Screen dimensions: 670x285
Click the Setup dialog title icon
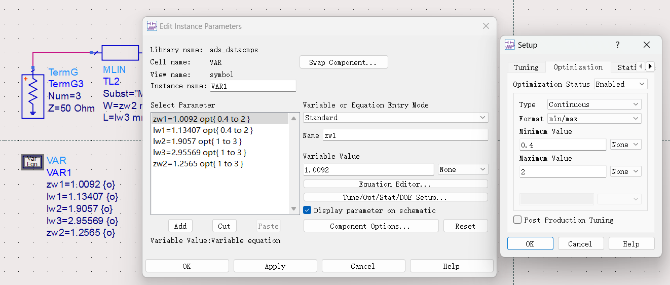click(510, 45)
